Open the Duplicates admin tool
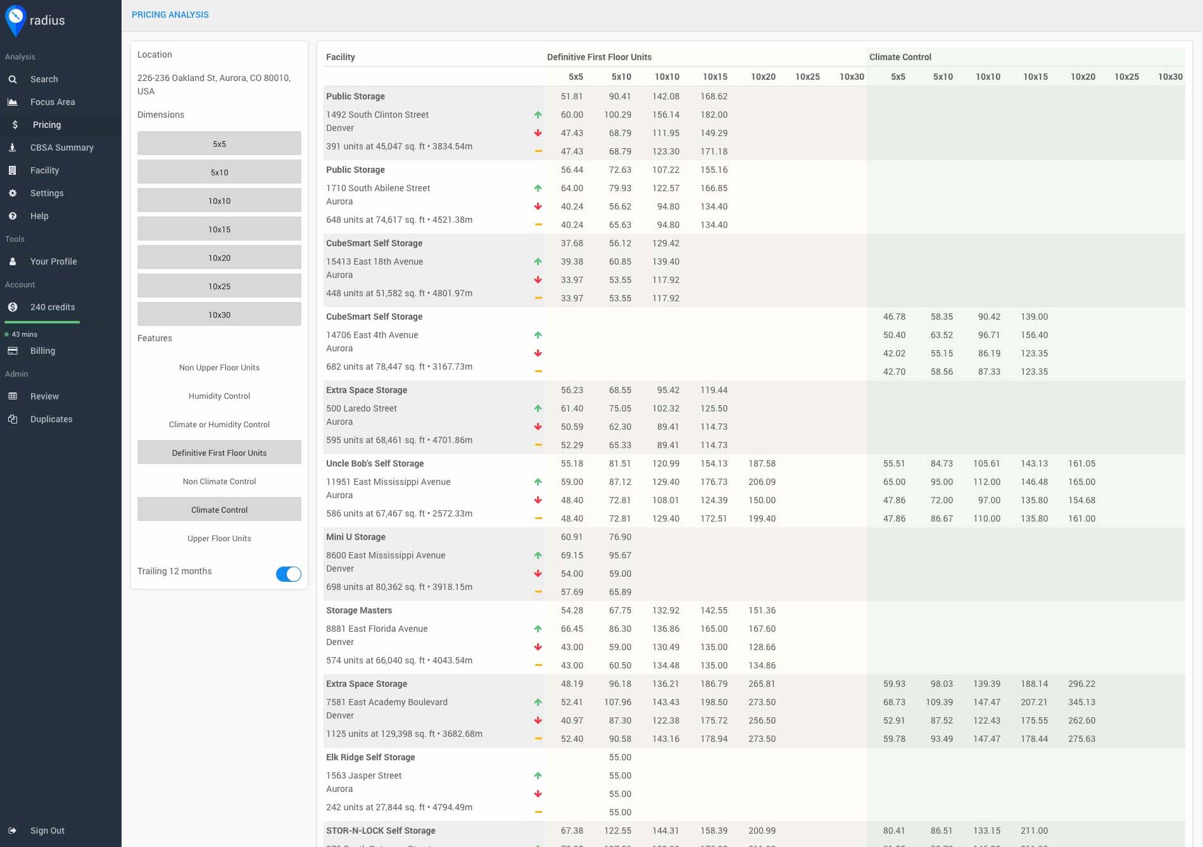1203x847 pixels. click(51, 419)
